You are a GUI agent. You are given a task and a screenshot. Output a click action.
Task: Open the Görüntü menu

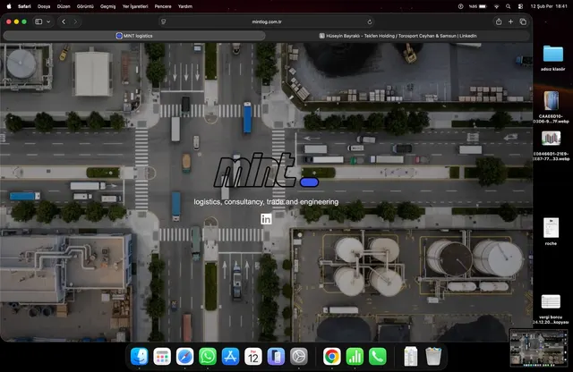[x=85, y=6]
